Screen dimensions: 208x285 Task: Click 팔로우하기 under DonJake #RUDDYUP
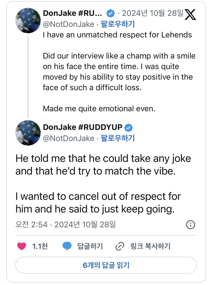(x=118, y=138)
